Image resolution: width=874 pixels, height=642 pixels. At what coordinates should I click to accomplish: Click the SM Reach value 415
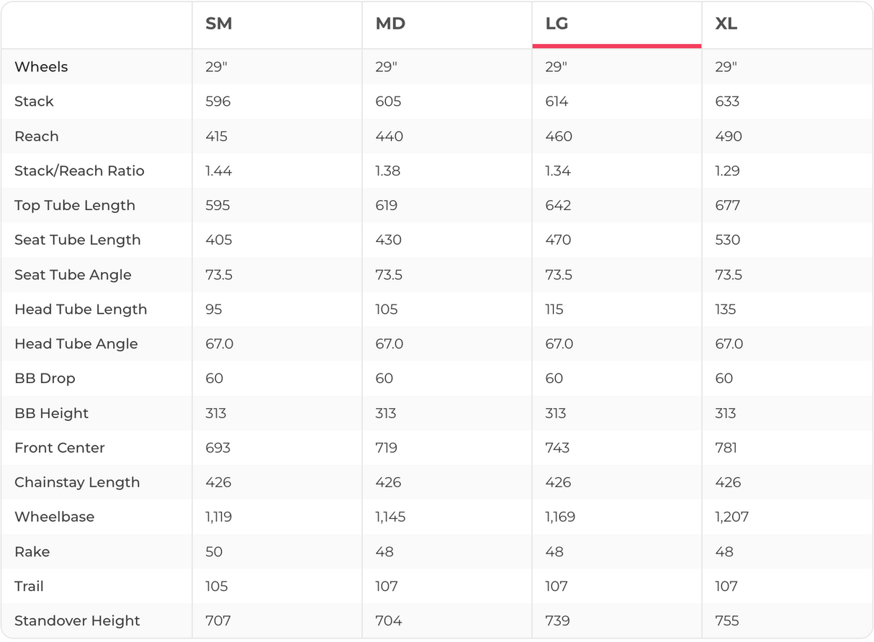coord(217,136)
